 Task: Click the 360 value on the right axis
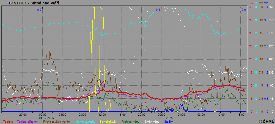(271, 7)
